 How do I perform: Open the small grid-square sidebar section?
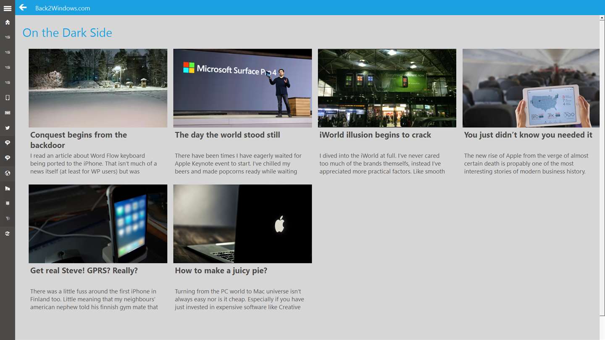(8, 203)
